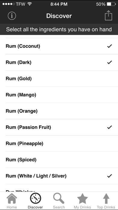Open the info icon in the header

coord(12,16)
